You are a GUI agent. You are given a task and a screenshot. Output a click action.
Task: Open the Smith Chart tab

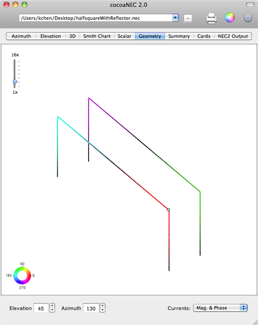click(x=97, y=36)
